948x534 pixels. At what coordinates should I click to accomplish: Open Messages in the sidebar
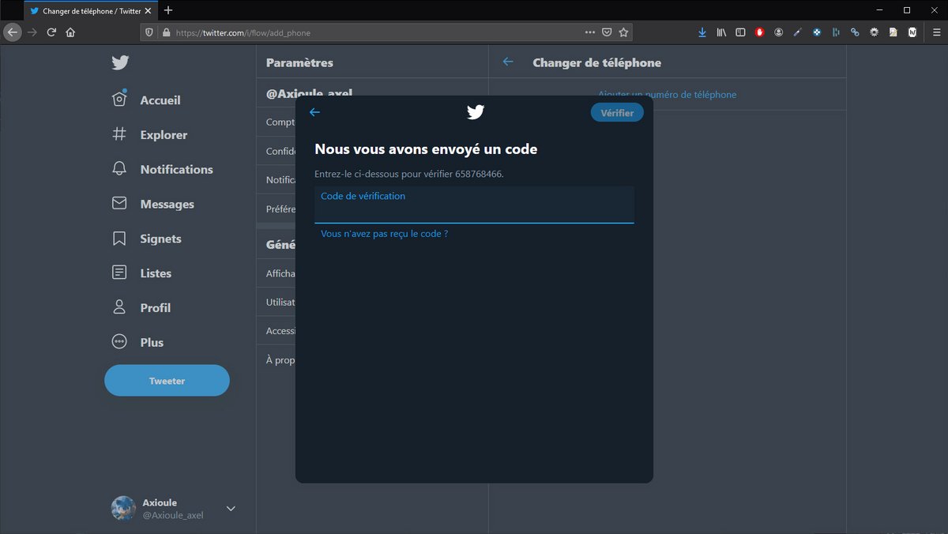pos(167,204)
